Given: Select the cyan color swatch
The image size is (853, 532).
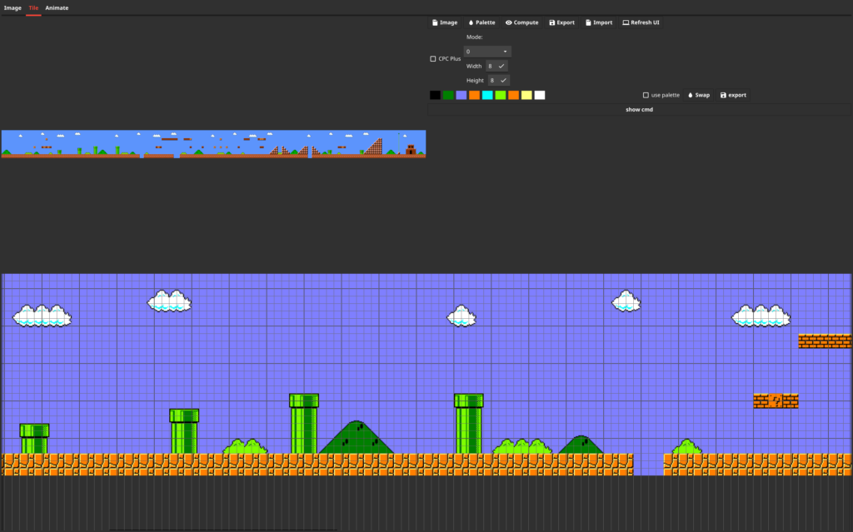Looking at the screenshot, I should coord(487,95).
